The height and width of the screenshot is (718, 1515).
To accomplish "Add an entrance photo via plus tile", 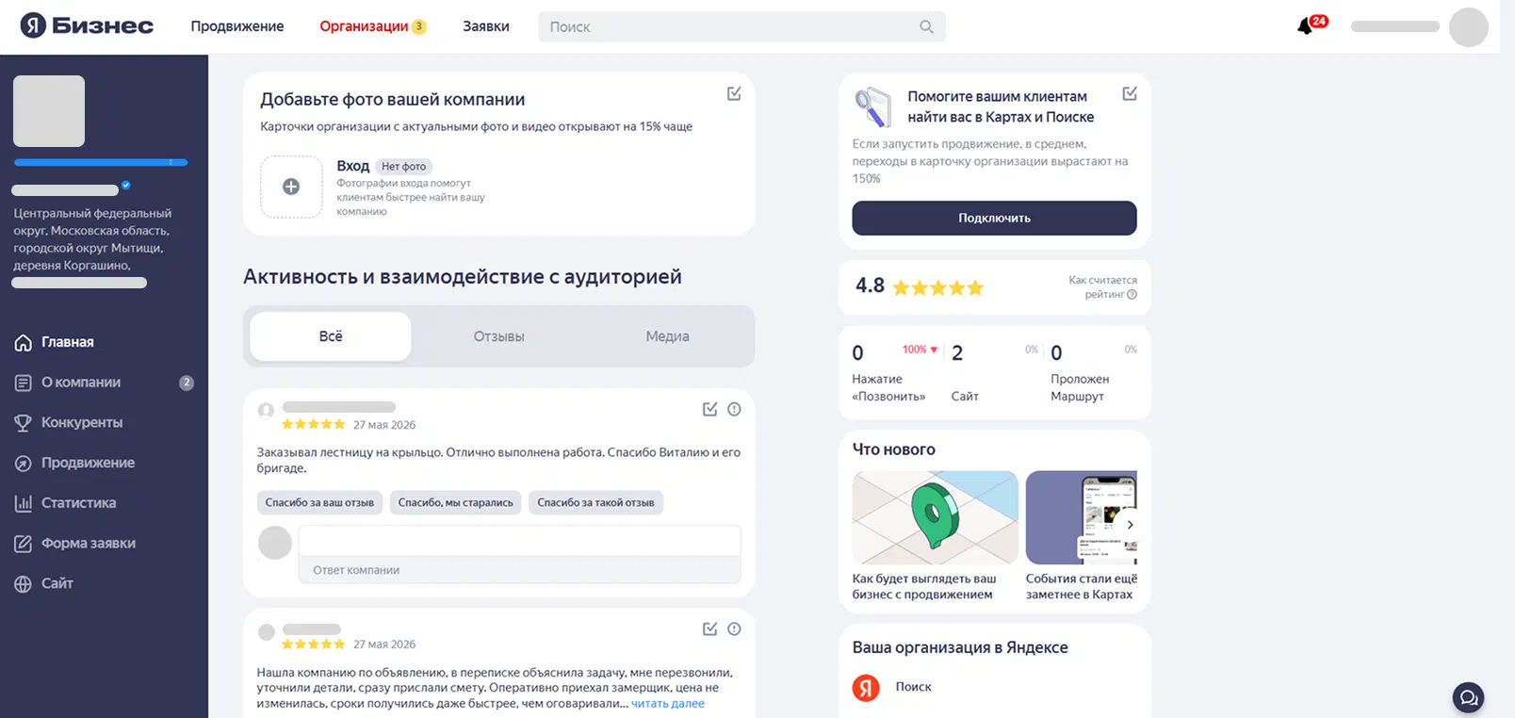I will (x=291, y=187).
